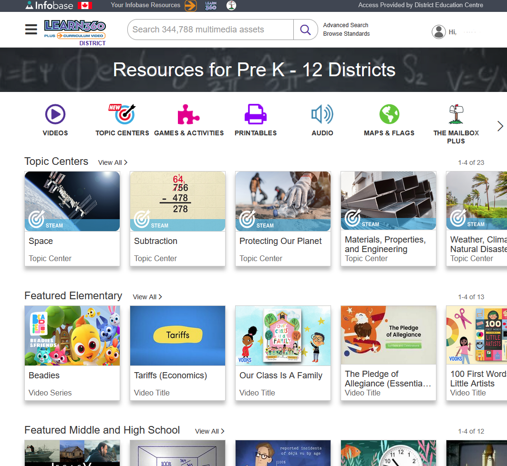Click the 1-4 of 13 count text

pyautogui.click(x=471, y=297)
